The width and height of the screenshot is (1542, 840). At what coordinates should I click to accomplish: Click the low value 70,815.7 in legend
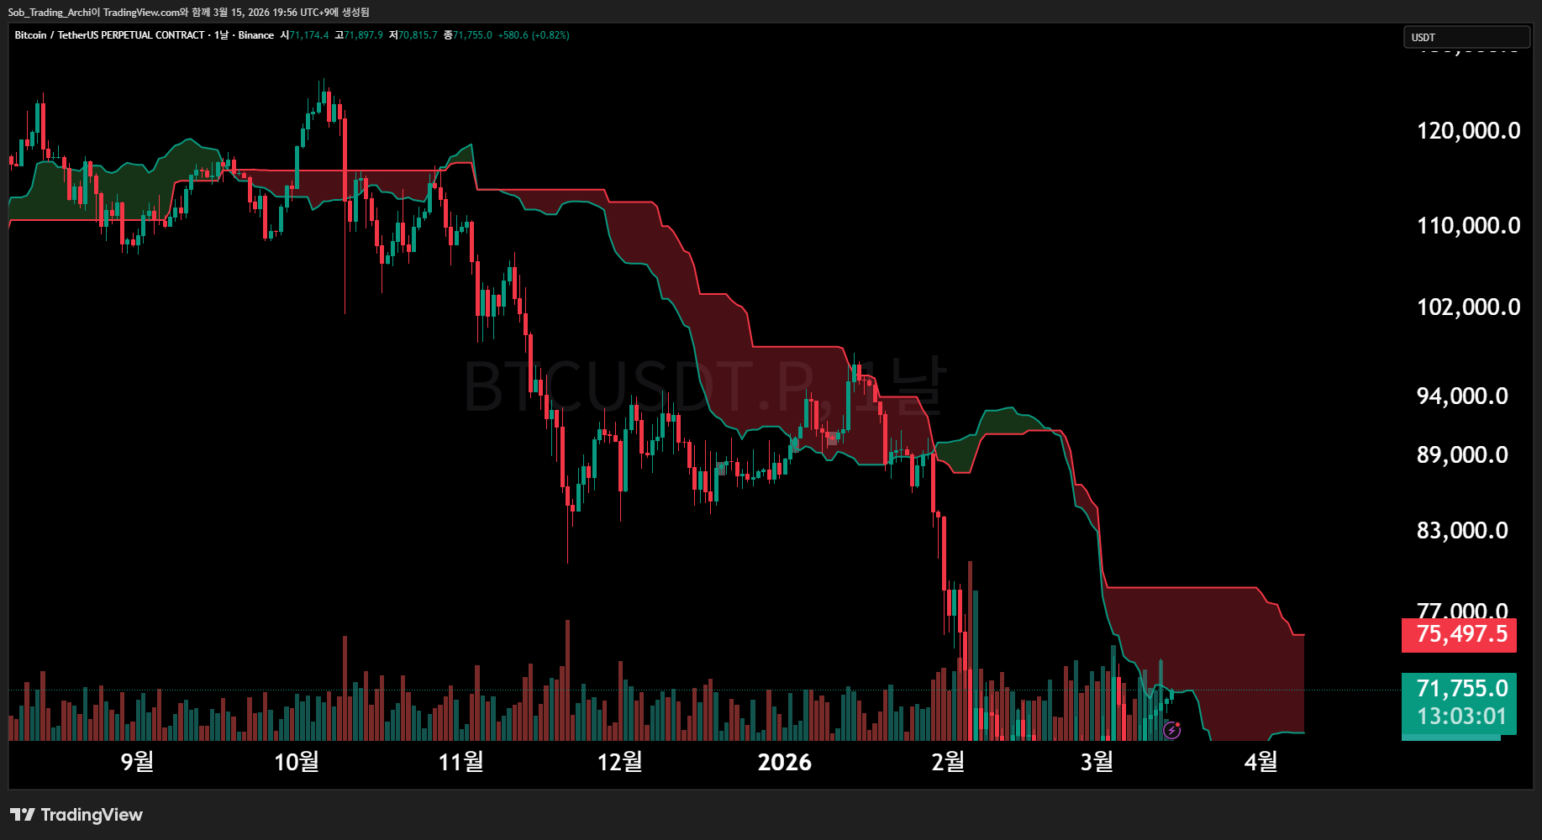point(418,35)
